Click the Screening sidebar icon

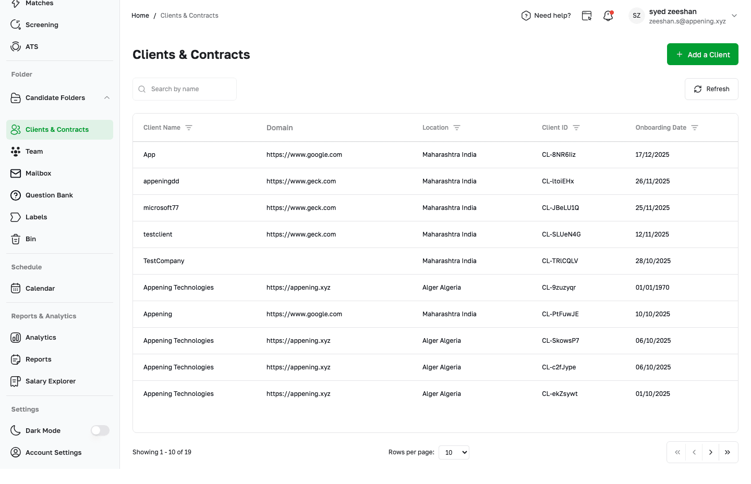[x=16, y=24]
